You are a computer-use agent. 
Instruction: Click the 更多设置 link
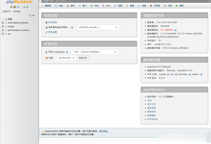53,32
